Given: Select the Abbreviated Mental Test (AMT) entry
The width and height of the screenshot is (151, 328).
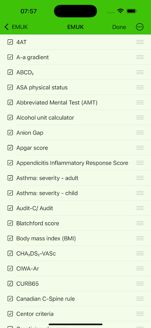Looking at the screenshot, I should [x=75, y=102].
